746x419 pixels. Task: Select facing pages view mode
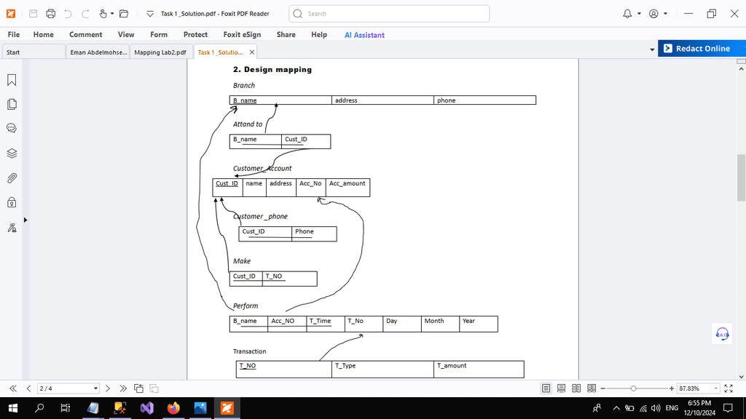coord(576,388)
